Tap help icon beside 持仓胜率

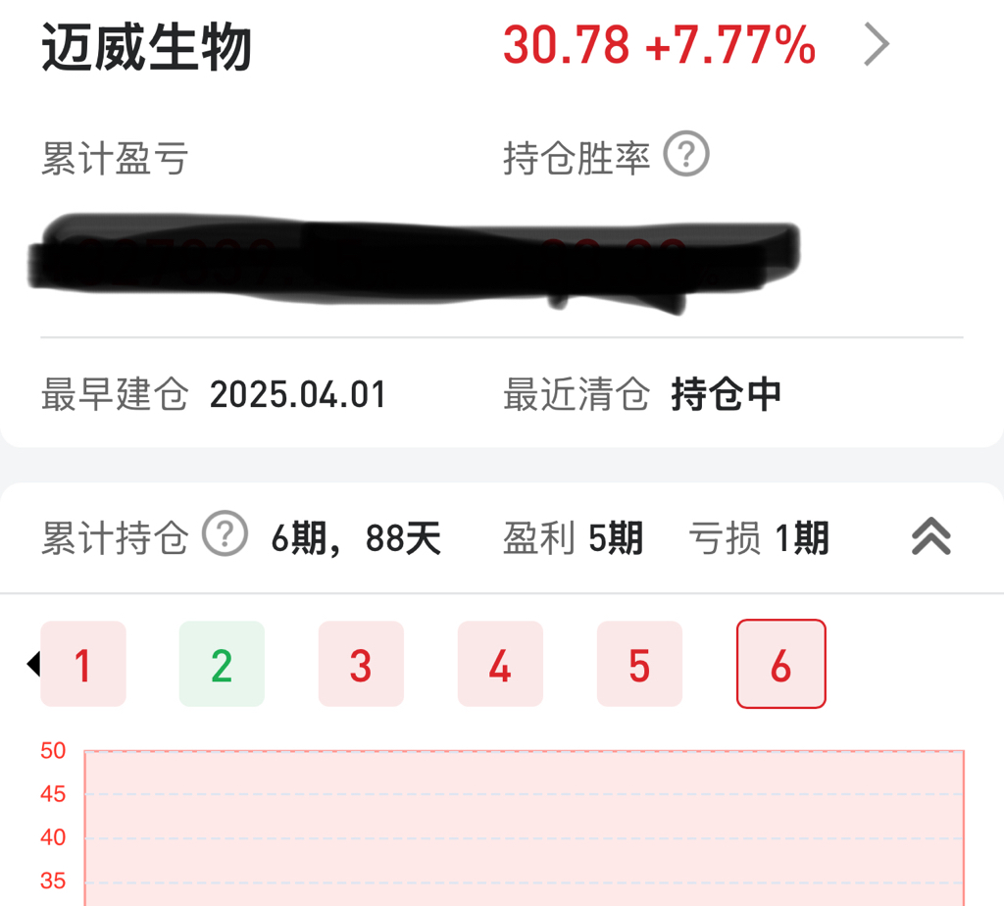coord(685,154)
